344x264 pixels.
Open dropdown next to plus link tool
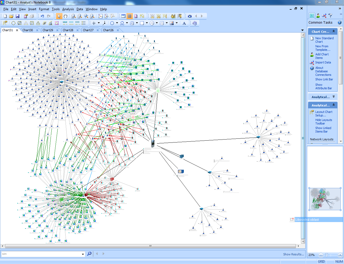tap(99, 23)
